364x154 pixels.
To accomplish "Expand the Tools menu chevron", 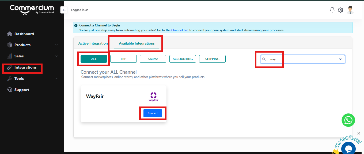I will tap(56, 78).
